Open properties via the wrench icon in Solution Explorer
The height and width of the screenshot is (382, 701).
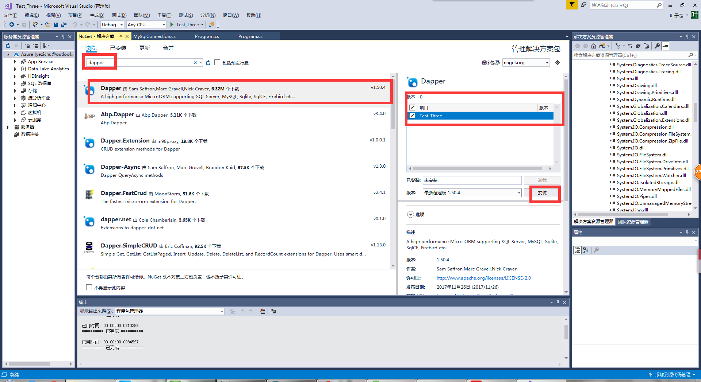[657, 46]
